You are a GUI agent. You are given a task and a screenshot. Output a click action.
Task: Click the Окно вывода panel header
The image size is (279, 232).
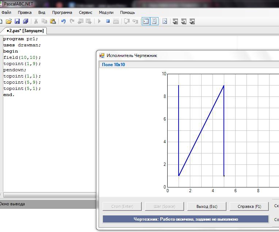click(12, 204)
